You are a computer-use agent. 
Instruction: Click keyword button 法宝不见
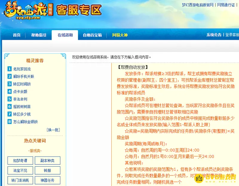coord(20,170)
